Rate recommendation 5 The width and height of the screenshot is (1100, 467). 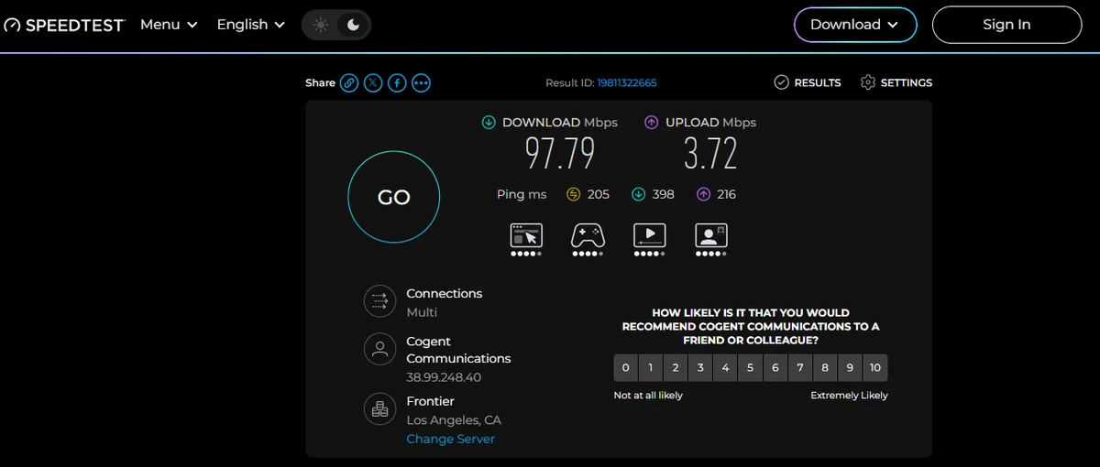click(750, 368)
